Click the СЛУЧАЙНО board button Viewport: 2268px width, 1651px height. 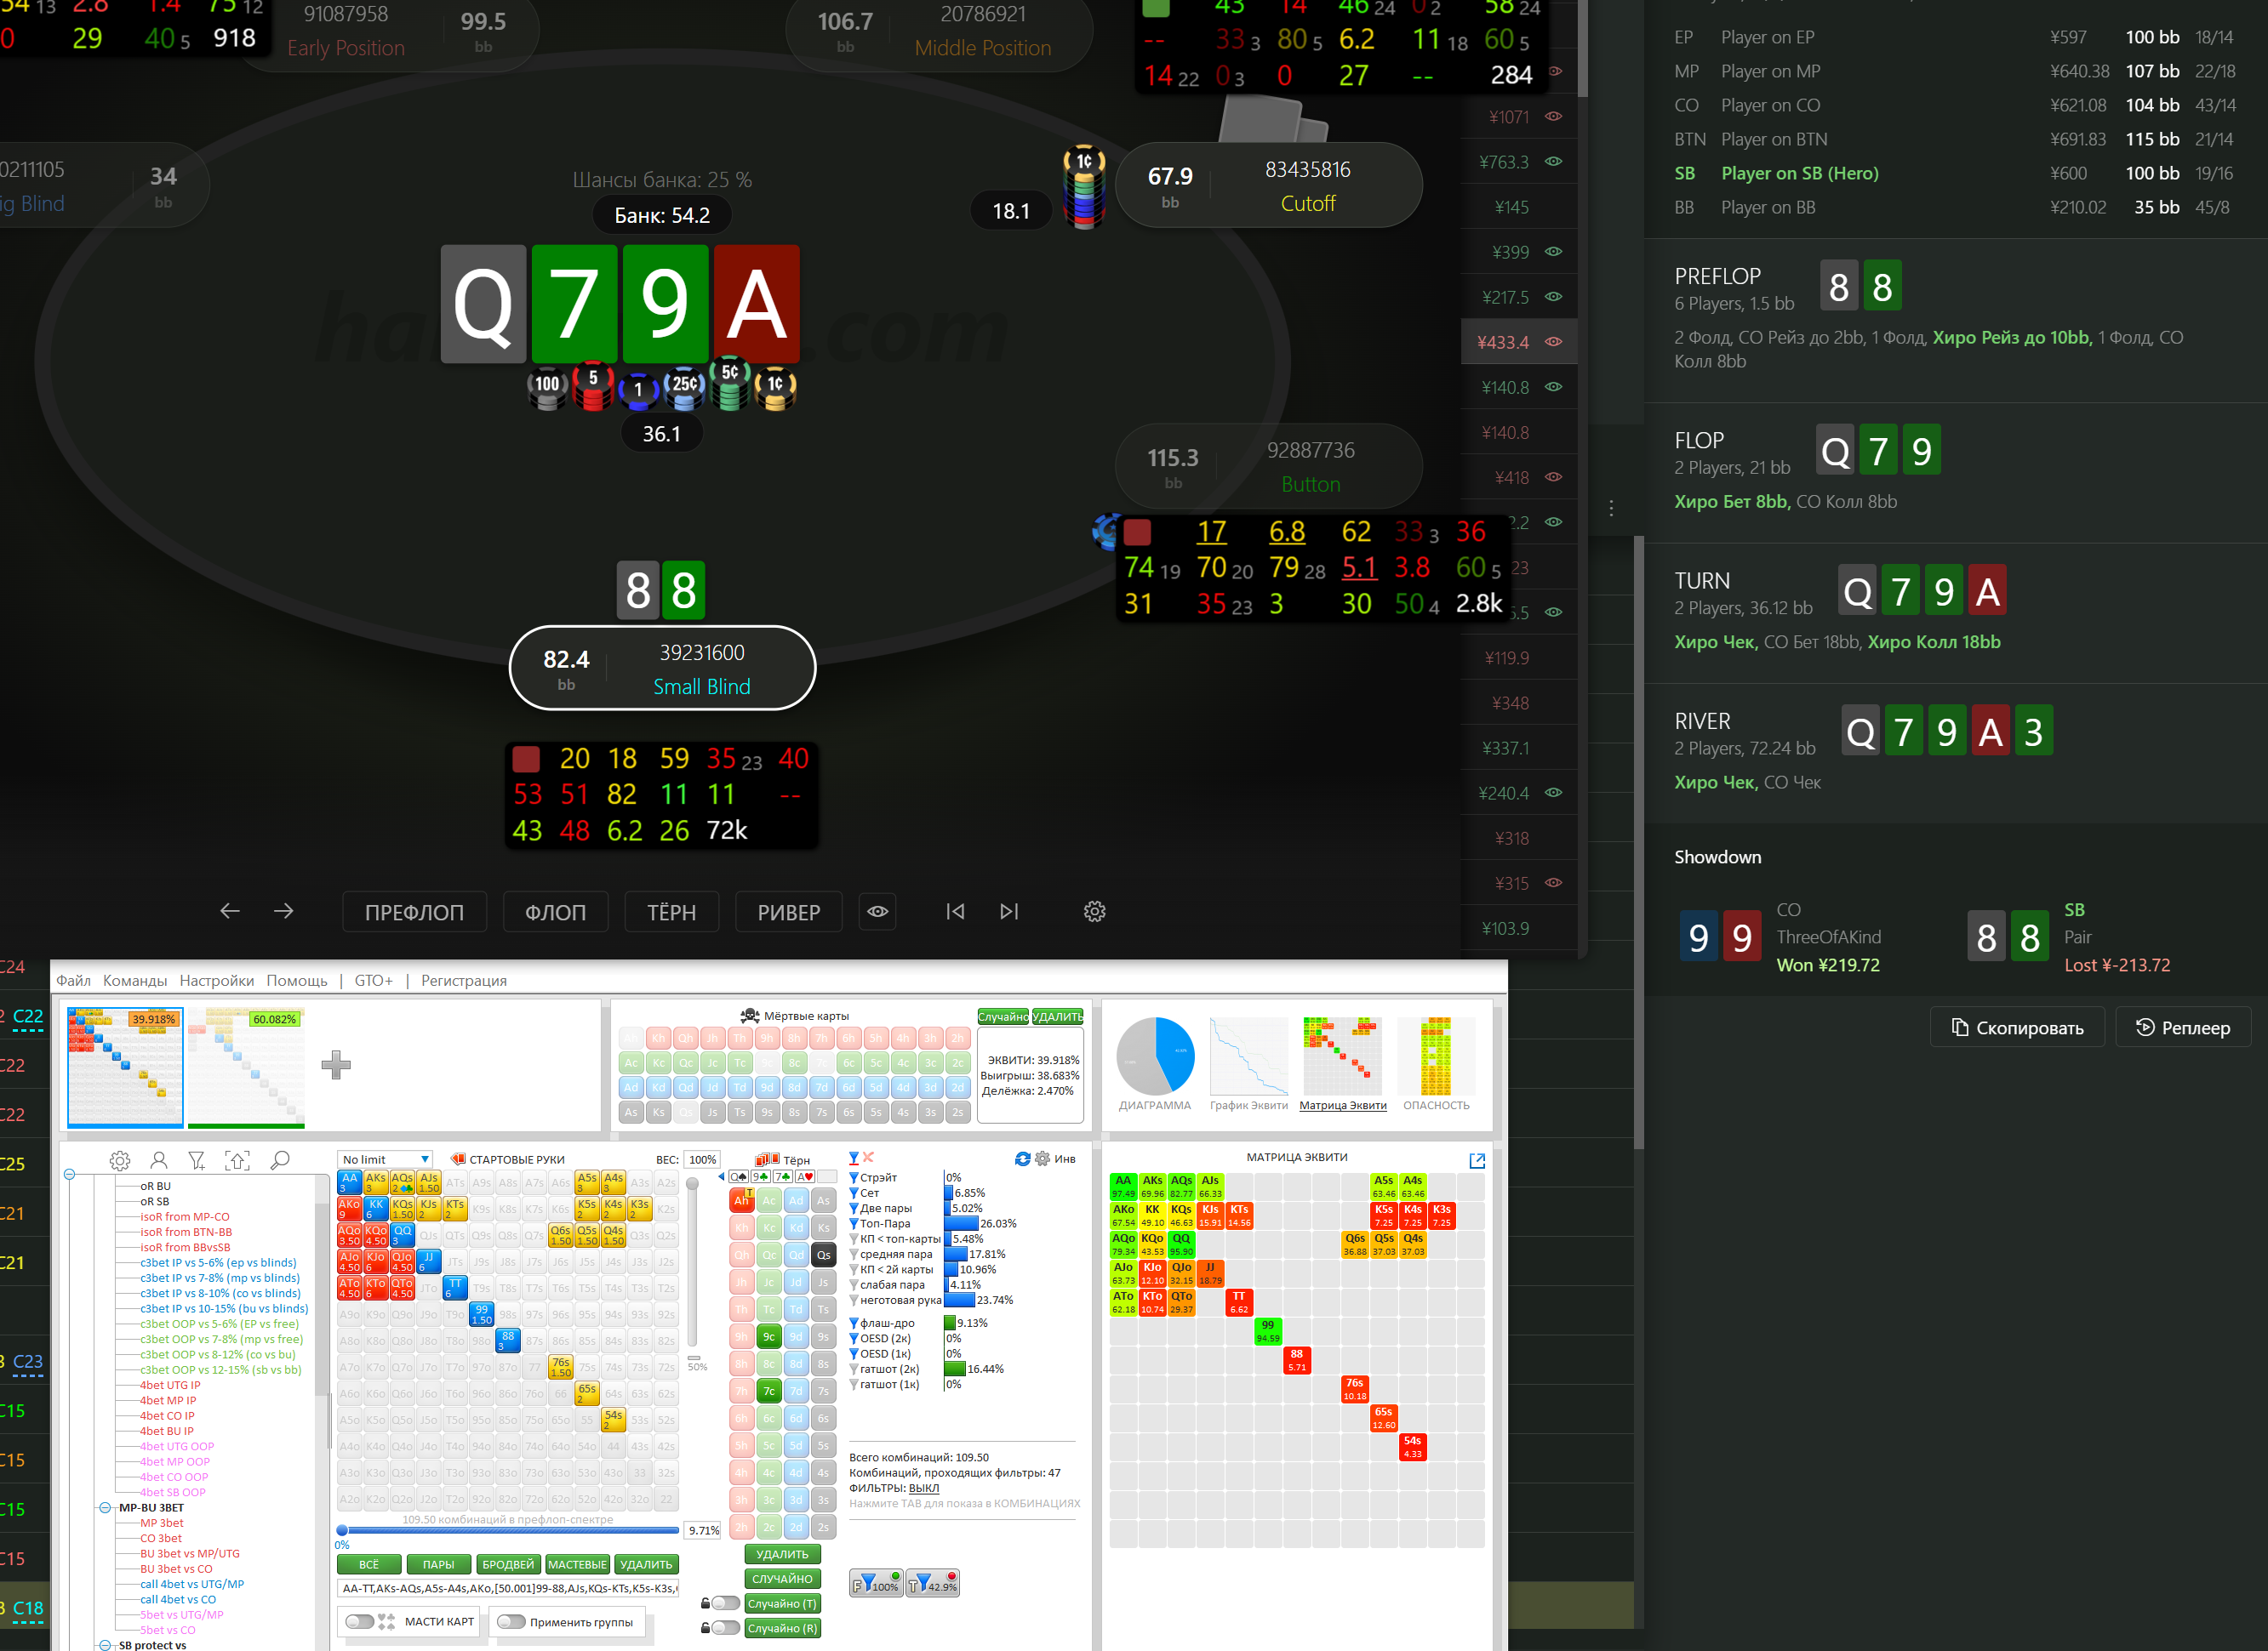click(783, 1579)
